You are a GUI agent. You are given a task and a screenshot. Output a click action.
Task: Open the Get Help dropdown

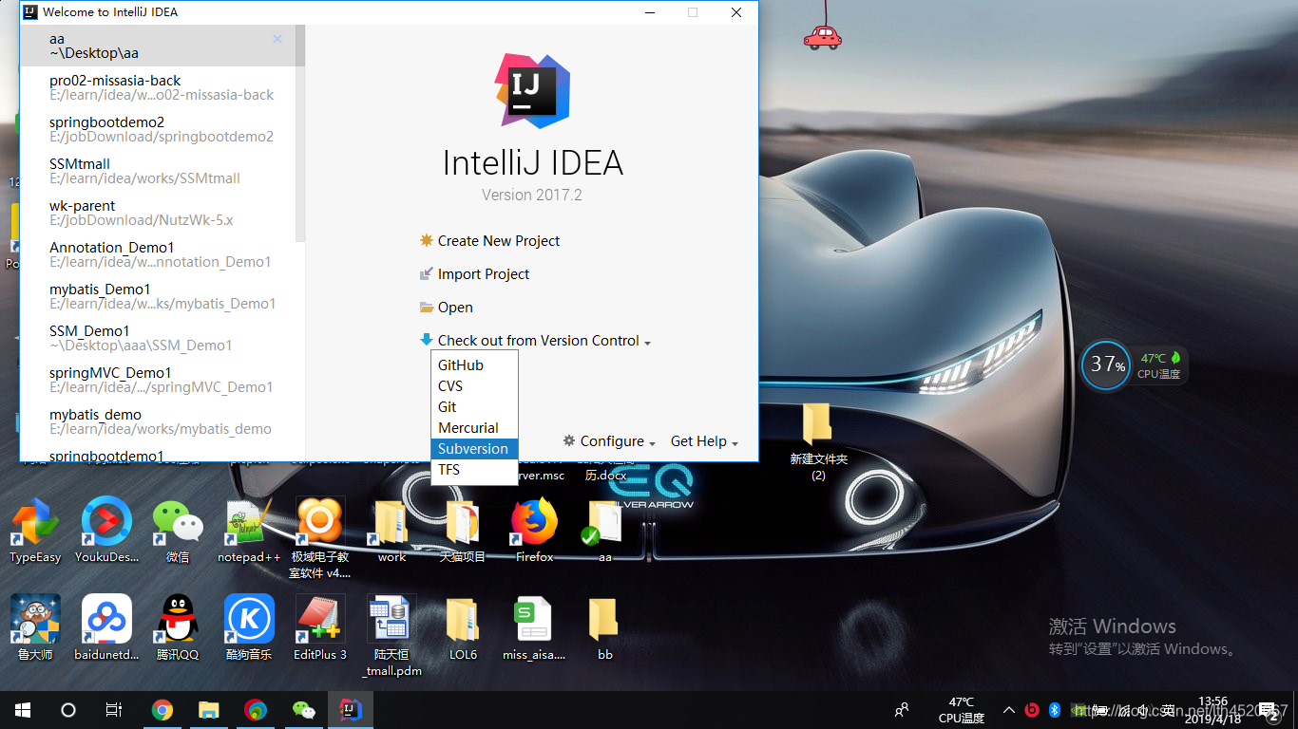[x=704, y=441]
